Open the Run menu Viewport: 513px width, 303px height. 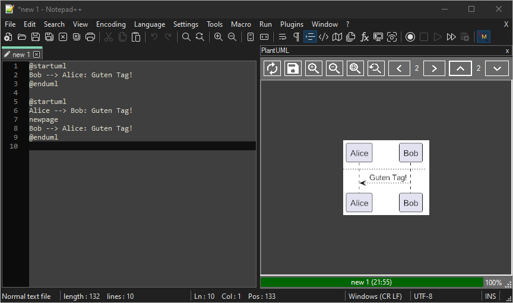pos(265,24)
